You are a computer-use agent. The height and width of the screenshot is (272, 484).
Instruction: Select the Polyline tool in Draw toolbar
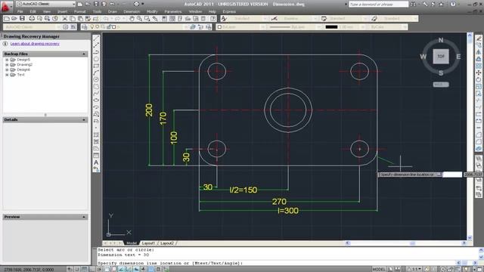(x=96, y=52)
